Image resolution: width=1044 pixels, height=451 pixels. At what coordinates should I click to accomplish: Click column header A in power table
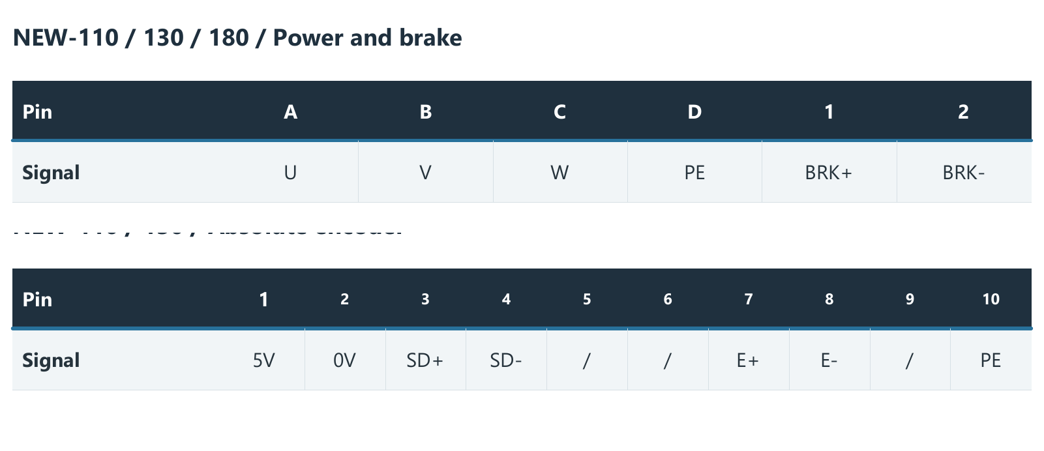pyautogui.click(x=291, y=111)
